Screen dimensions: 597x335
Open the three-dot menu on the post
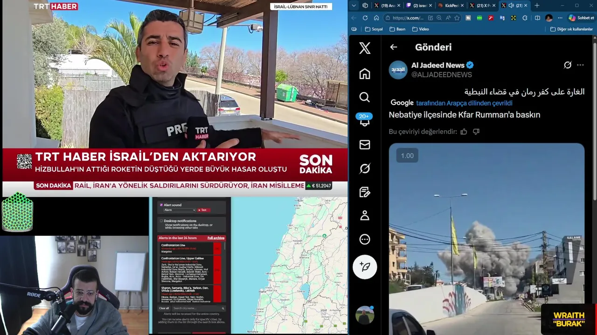[x=580, y=65]
